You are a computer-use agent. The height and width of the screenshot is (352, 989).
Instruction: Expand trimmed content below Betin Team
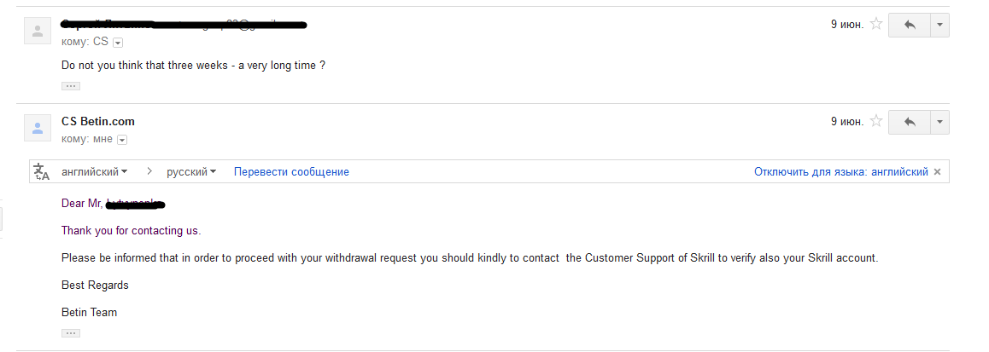(71, 333)
